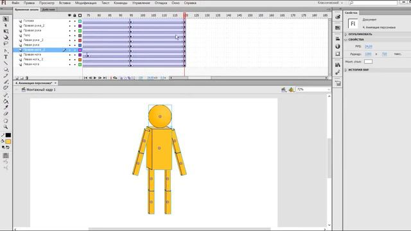
Task: Click the New Folder icon below layers
Action: pyautogui.click(x=22, y=78)
